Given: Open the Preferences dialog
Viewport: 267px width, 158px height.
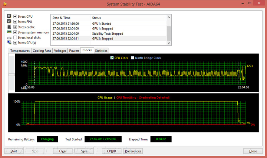Looking at the screenshot, I should [133, 151].
